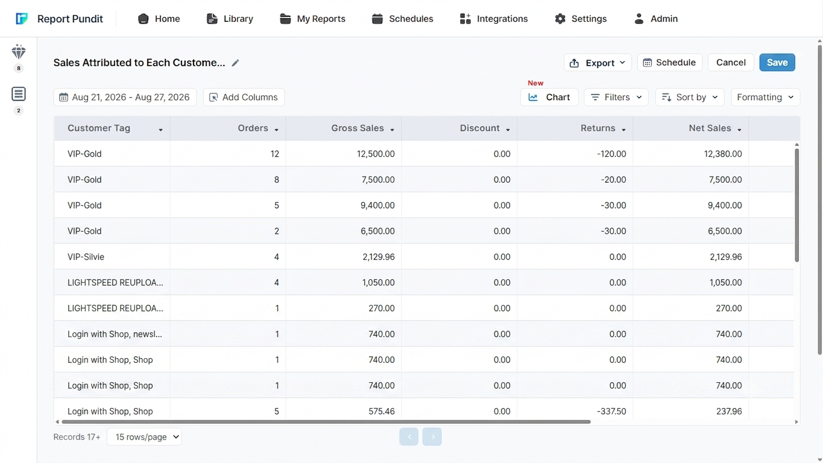Screen dimensions: 823x463
Task: Click gross sales value 1,050.00
Action: (378, 282)
